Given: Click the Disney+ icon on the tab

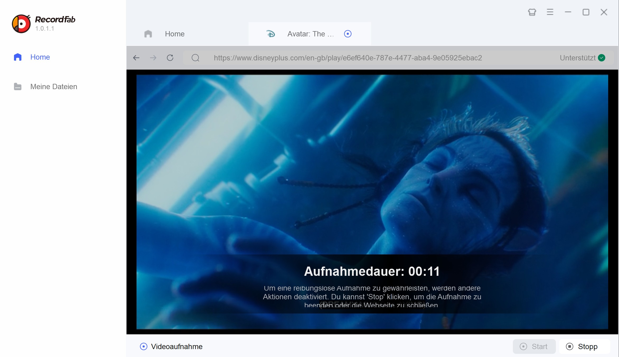Looking at the screenshot, I should tap(271, 34).
